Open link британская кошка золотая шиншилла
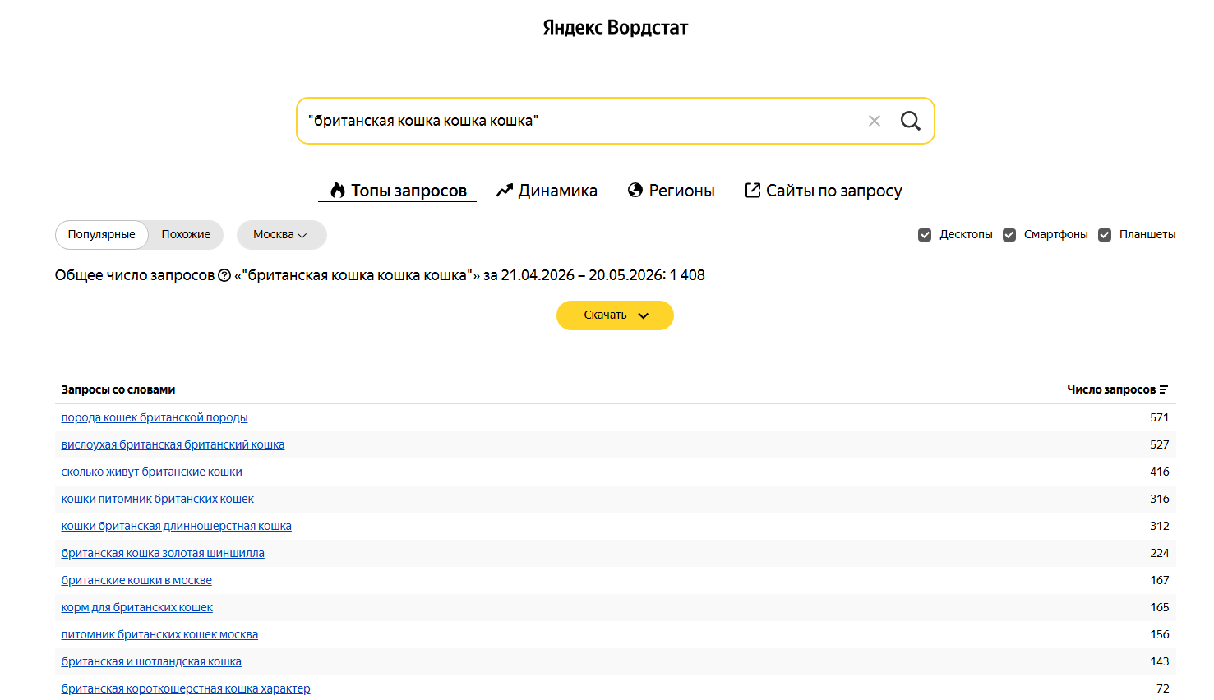The width and height of the screenshot is (1214, 700). tap(163, 553)
